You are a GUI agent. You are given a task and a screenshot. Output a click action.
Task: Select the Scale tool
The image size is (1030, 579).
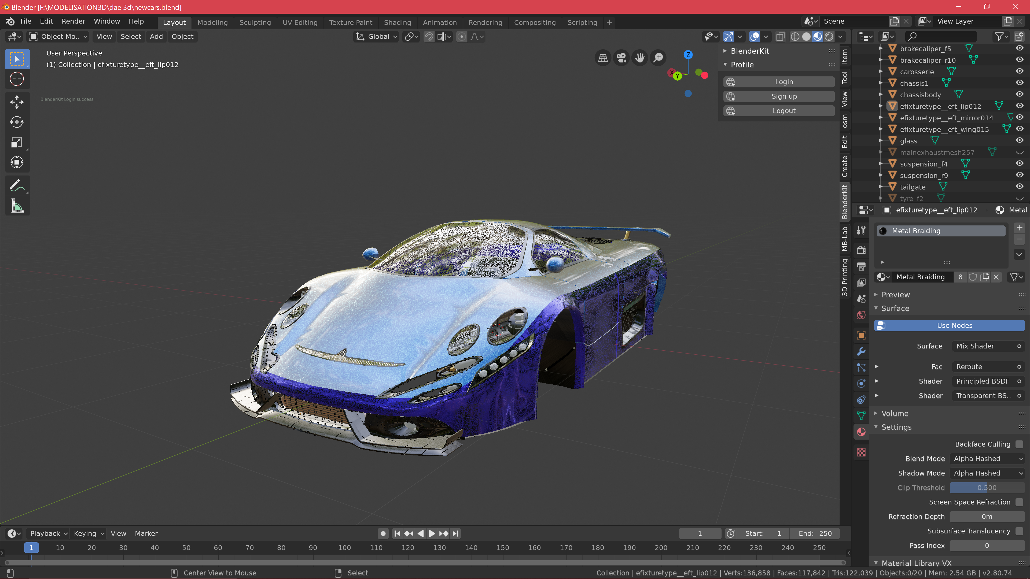pyautogui.click(x=17, y=142)
